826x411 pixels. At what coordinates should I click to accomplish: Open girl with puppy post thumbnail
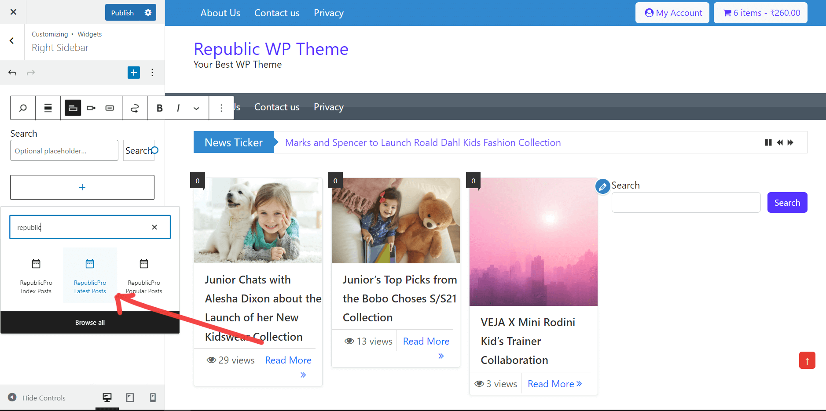coord(258,221)
